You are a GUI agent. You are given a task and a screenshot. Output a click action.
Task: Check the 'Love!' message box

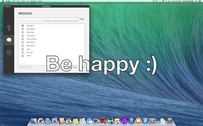coord(23,49)
